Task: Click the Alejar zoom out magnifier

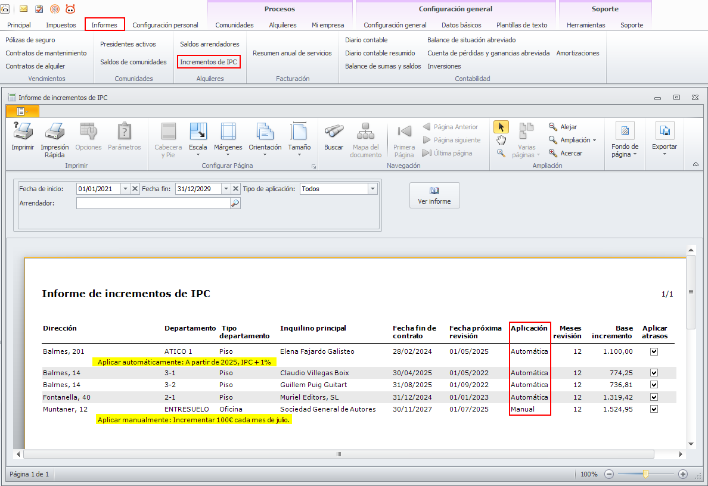Action: click(553, 127)
